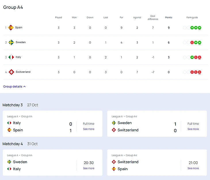Viewport: 210px width, 180px height.
Task: Click Switzerland's flag icon in standings table
Action: (x=11, y=72)
